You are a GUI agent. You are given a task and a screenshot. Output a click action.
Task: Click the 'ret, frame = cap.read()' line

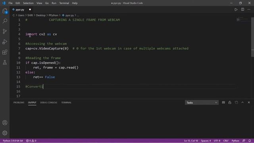pos(56,68)
